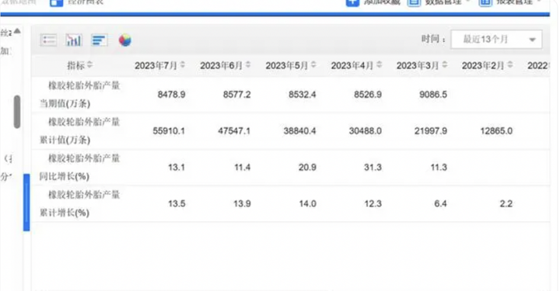560x291 pixels.
Task: Click the value 8478.9 for July 2023
Action: pyautogui.click(x=171, y=95)
